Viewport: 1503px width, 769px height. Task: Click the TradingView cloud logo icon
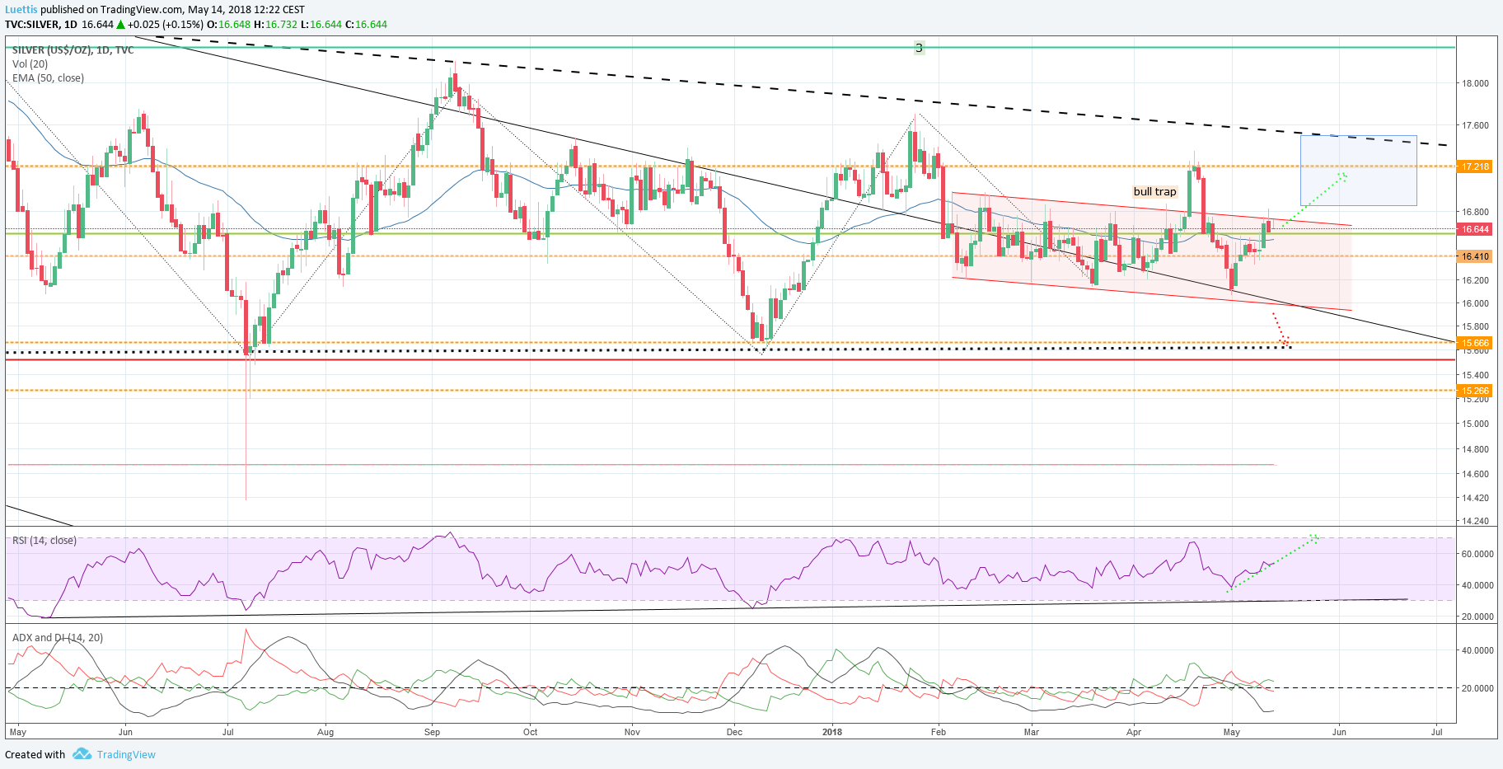click(81, 754)
